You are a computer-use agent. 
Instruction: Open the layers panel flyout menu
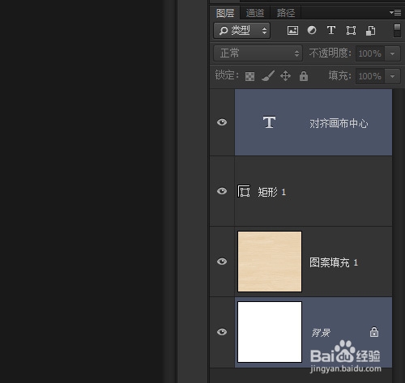[x=395, y=12]
